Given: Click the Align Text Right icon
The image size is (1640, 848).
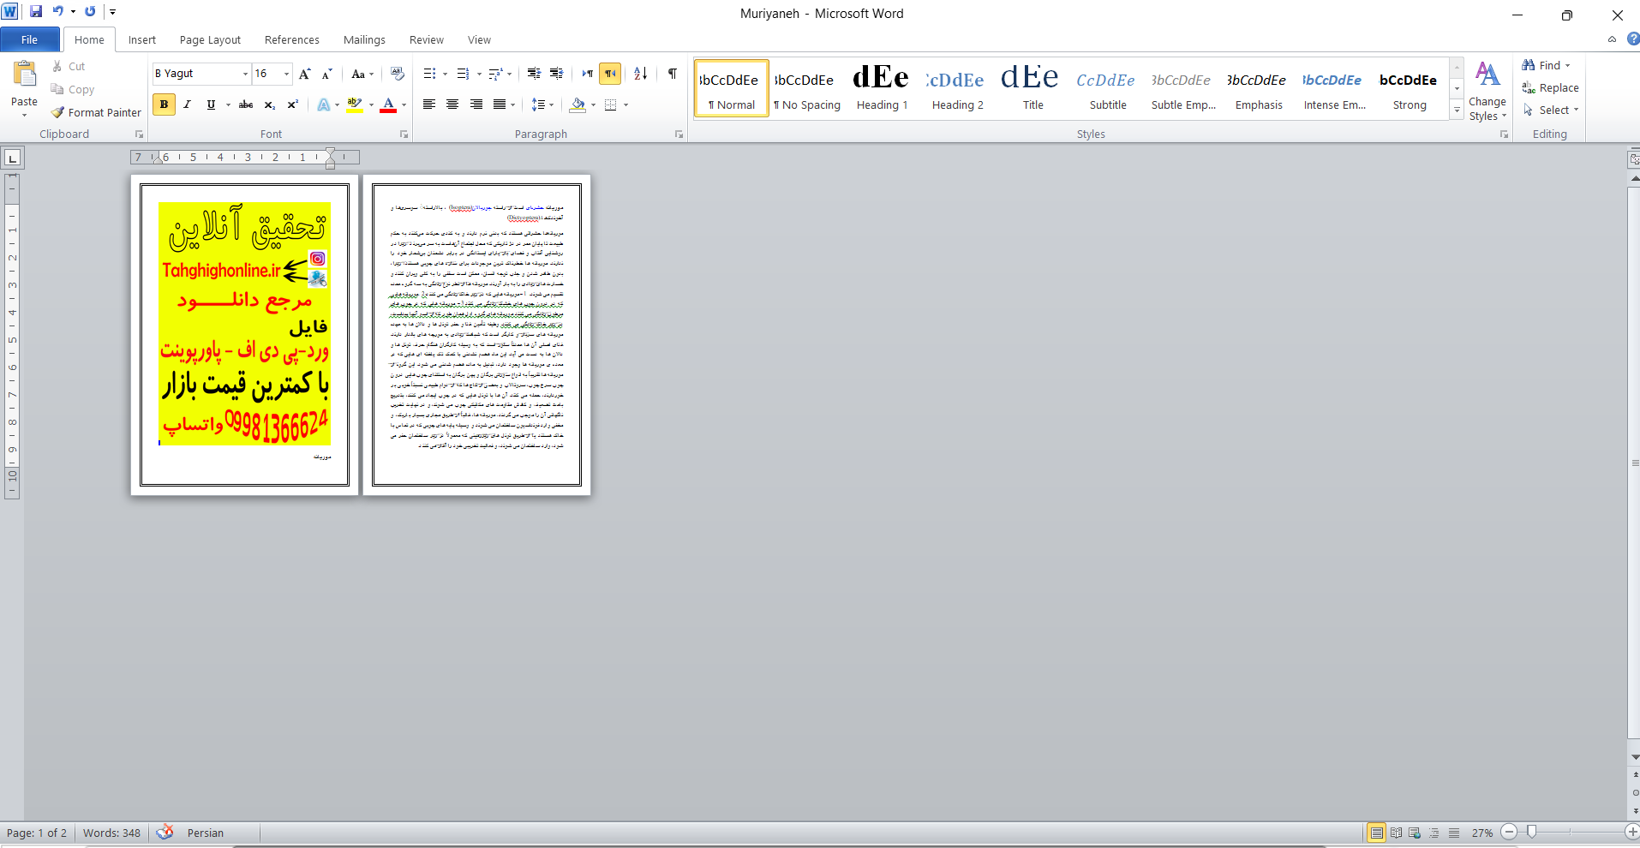Looking at the screenshot, I should click(476, 105).
